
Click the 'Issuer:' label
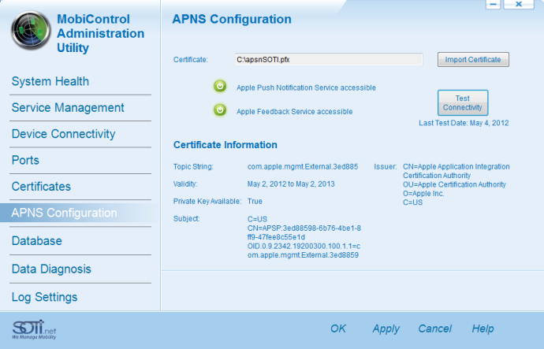point(386,167)
